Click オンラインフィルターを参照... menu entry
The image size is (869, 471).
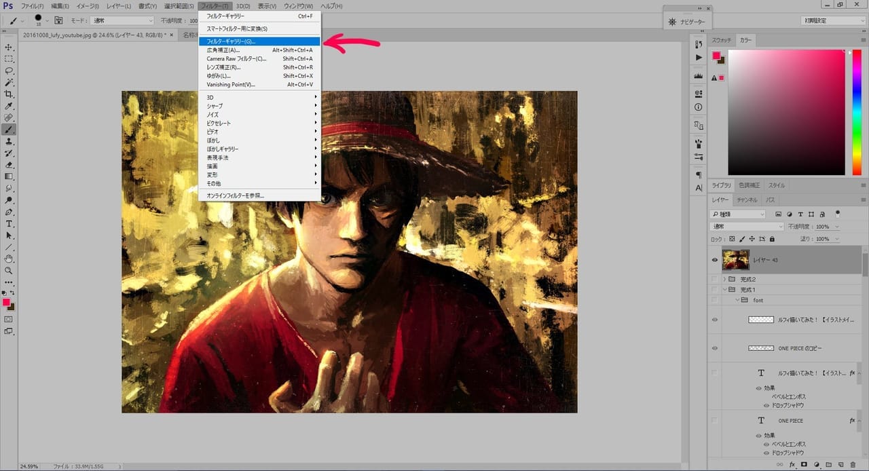click(235, 195)
